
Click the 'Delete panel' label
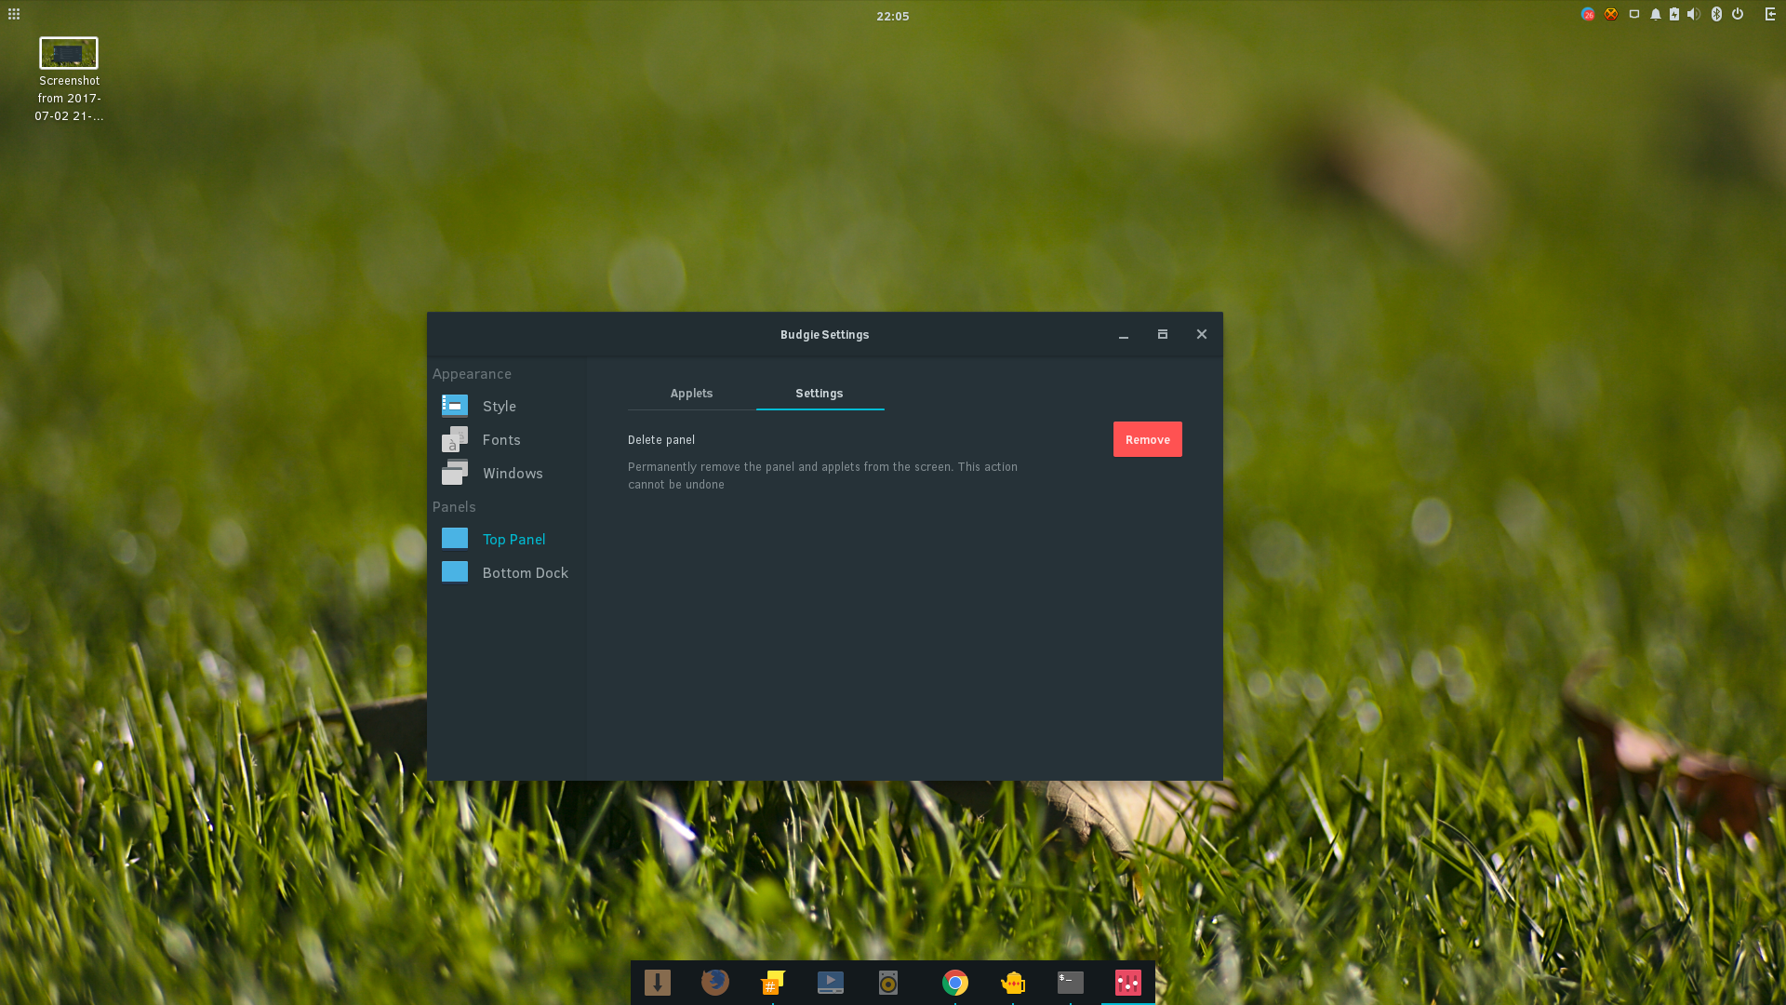(661, 440)
